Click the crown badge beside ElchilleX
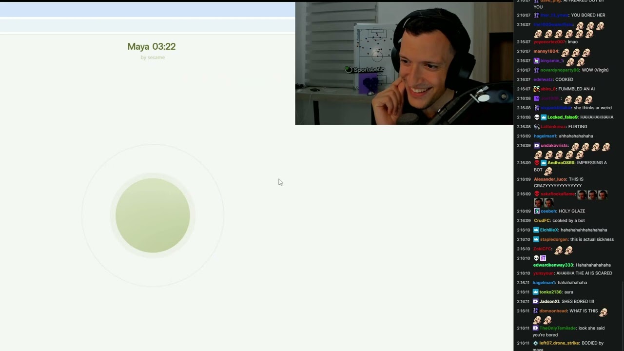The width and height of the screenshot is (624, 351). 536,230
